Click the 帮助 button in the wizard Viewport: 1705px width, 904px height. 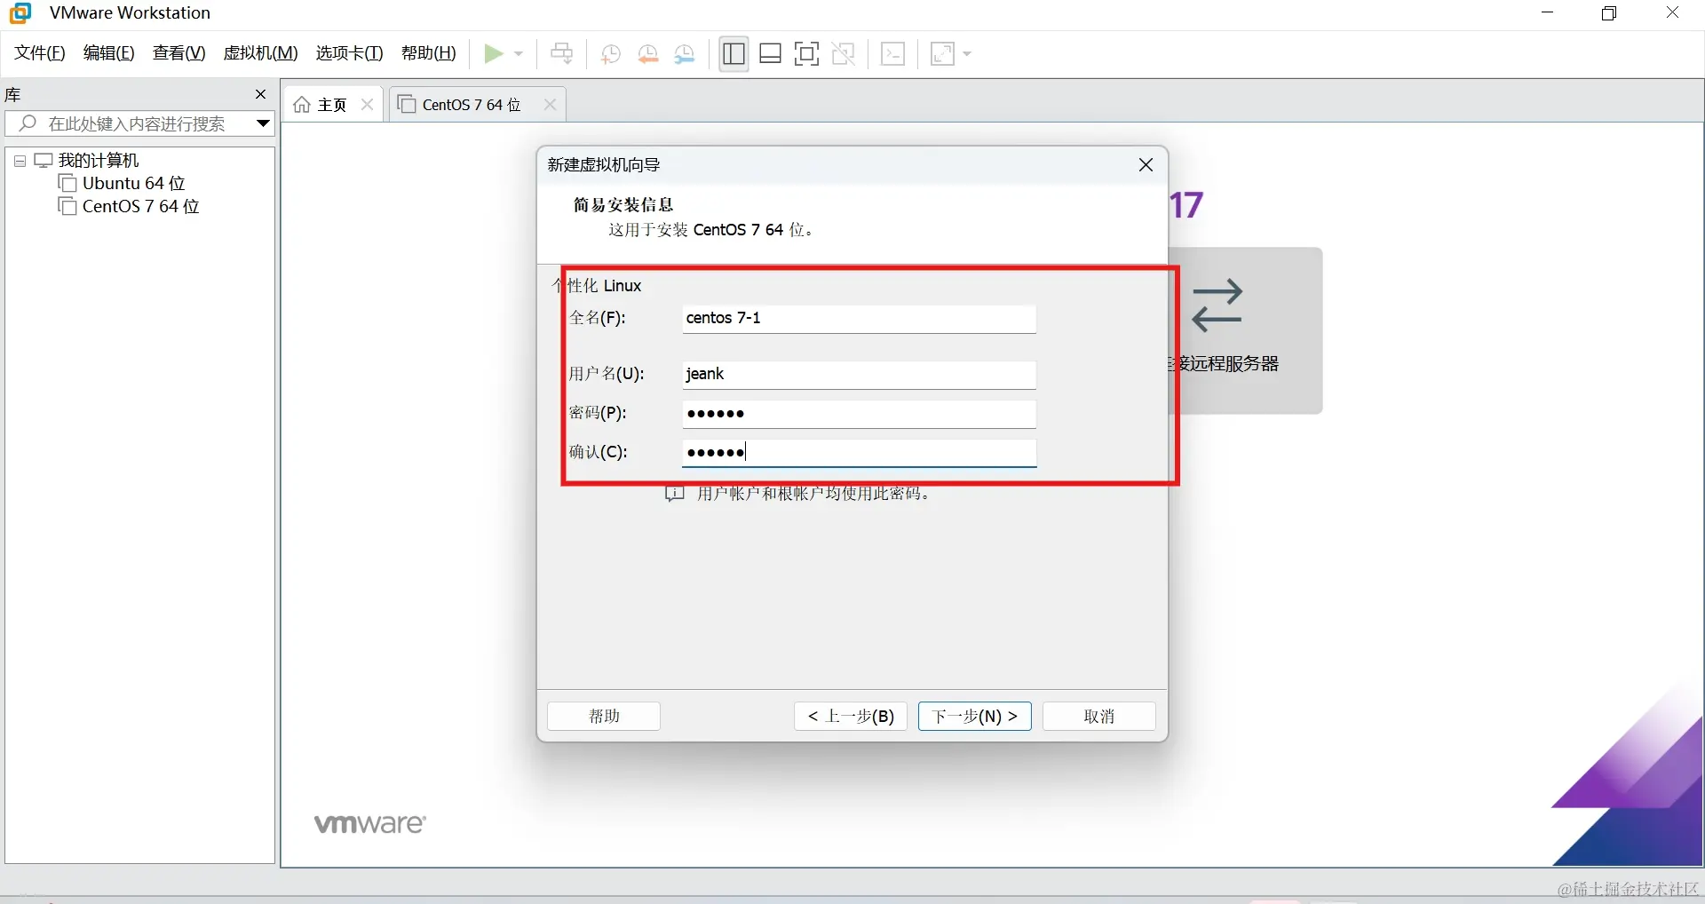click(x=604, y=716)
